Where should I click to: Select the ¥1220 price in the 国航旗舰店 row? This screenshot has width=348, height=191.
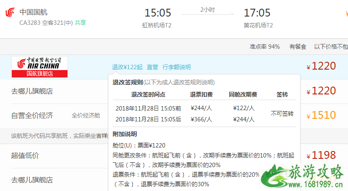pyautogui.click(x=321, y=66)
